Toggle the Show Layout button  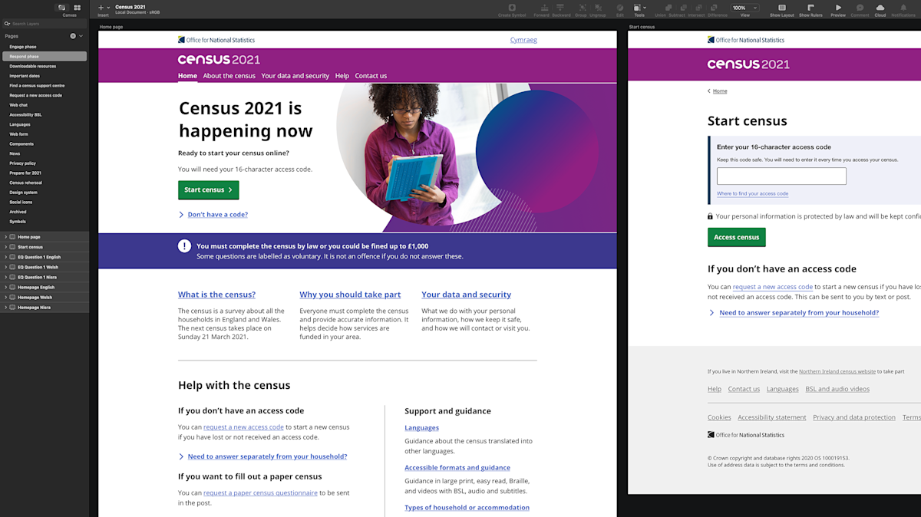click(x=782, y=8)
